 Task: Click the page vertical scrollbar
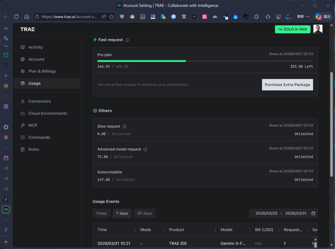tap(331, 124)
